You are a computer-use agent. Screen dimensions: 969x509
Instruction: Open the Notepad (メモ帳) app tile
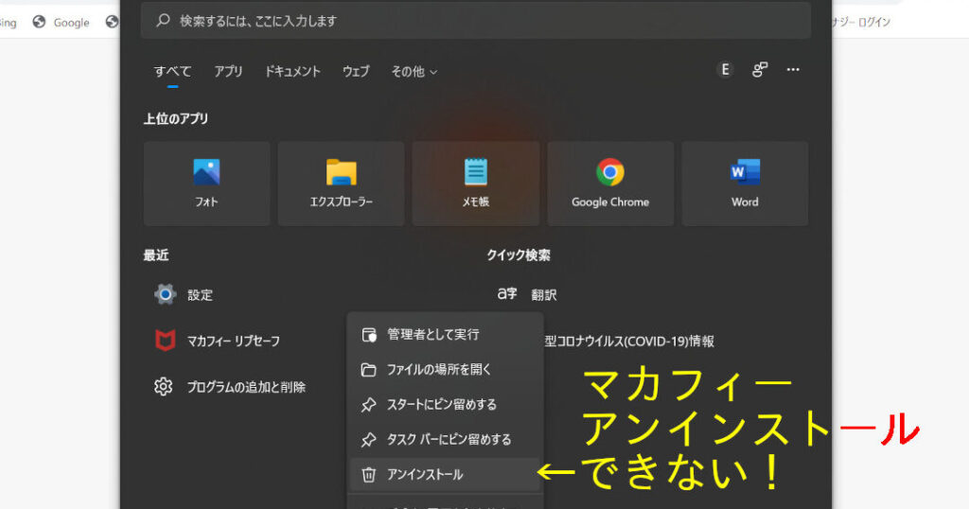[x=475, y=184]
